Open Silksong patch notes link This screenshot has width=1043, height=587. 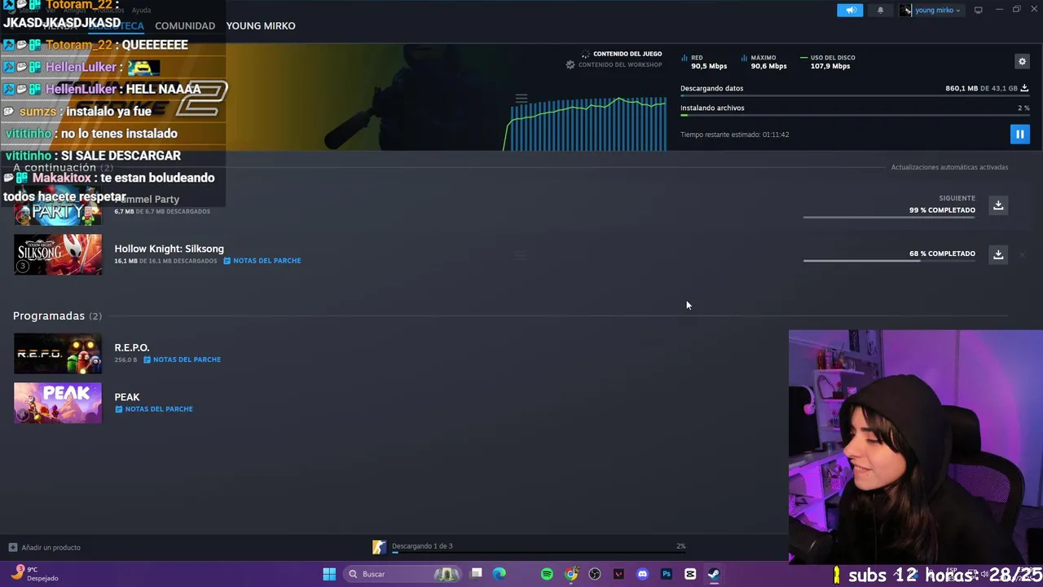[x=262, y=261]
